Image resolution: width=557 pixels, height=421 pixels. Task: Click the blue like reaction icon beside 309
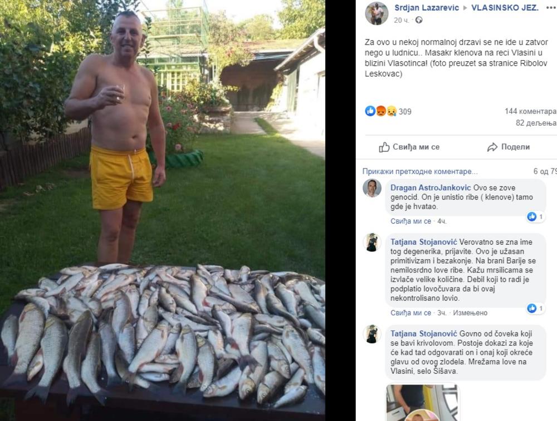(370, 111)
